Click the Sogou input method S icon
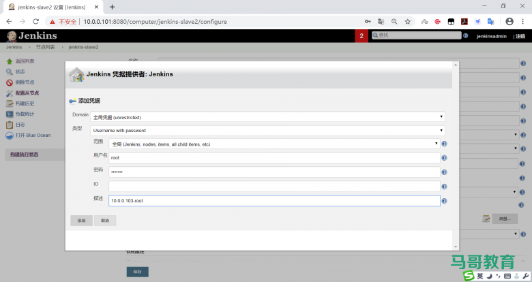The height and width of the screenshot is (282, 532). coord(469,276)
